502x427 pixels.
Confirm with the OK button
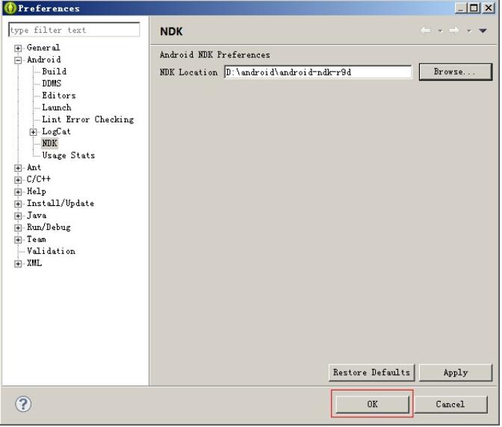click(x=373, y=405)
